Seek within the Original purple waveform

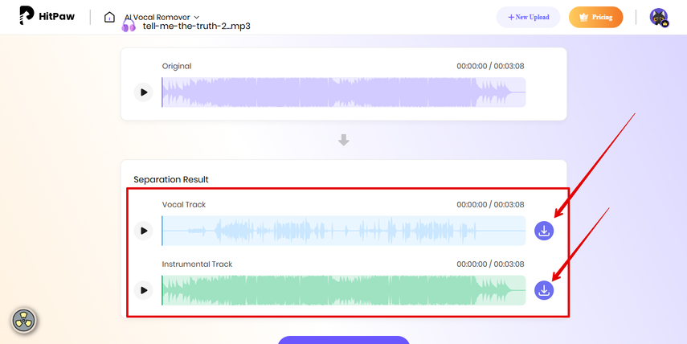(x=343, y=92)
